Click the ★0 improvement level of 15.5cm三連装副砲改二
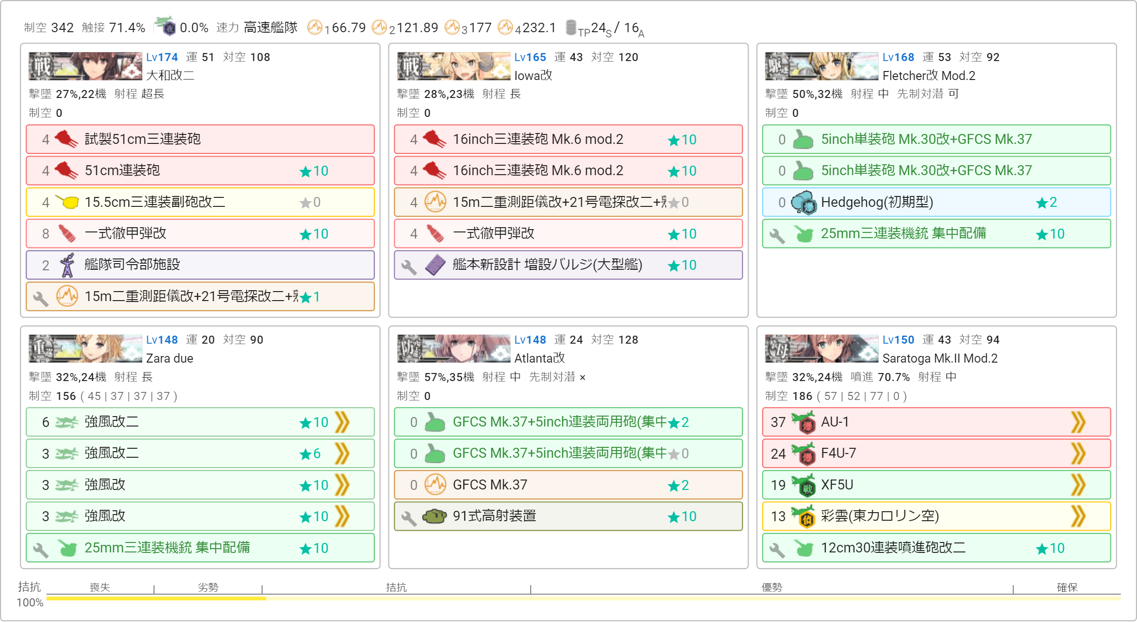The height and width of the screenshot is (622, 1137). click(310, 203)
